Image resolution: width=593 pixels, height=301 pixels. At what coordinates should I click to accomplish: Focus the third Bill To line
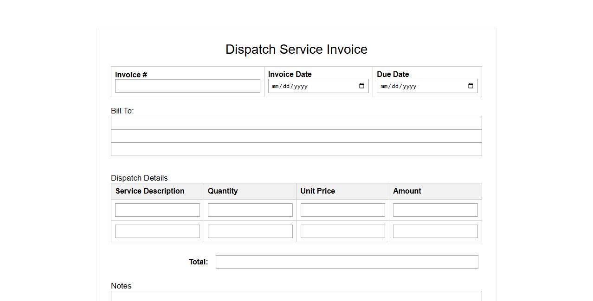[x=296, y=150]
